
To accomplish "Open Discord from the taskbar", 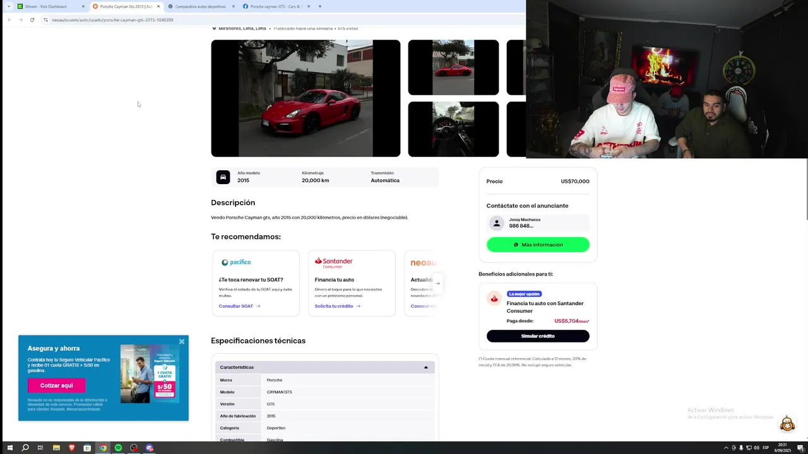I will (150, 448).
